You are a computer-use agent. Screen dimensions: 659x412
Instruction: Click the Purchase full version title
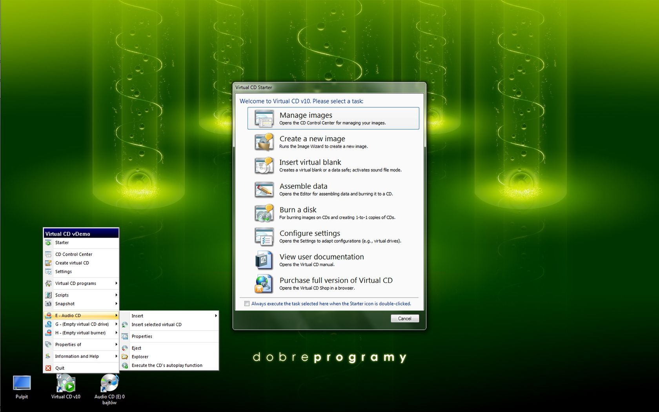point(336,281)
